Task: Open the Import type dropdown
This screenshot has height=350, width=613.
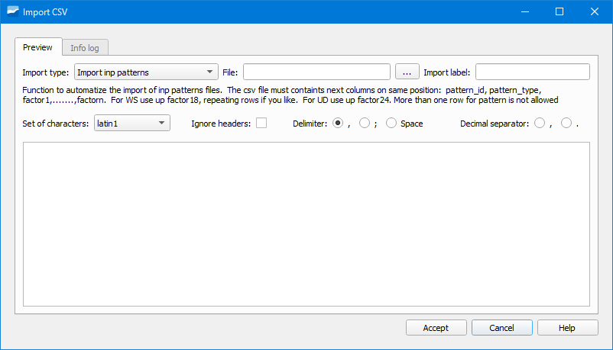Action: point(146,72)
